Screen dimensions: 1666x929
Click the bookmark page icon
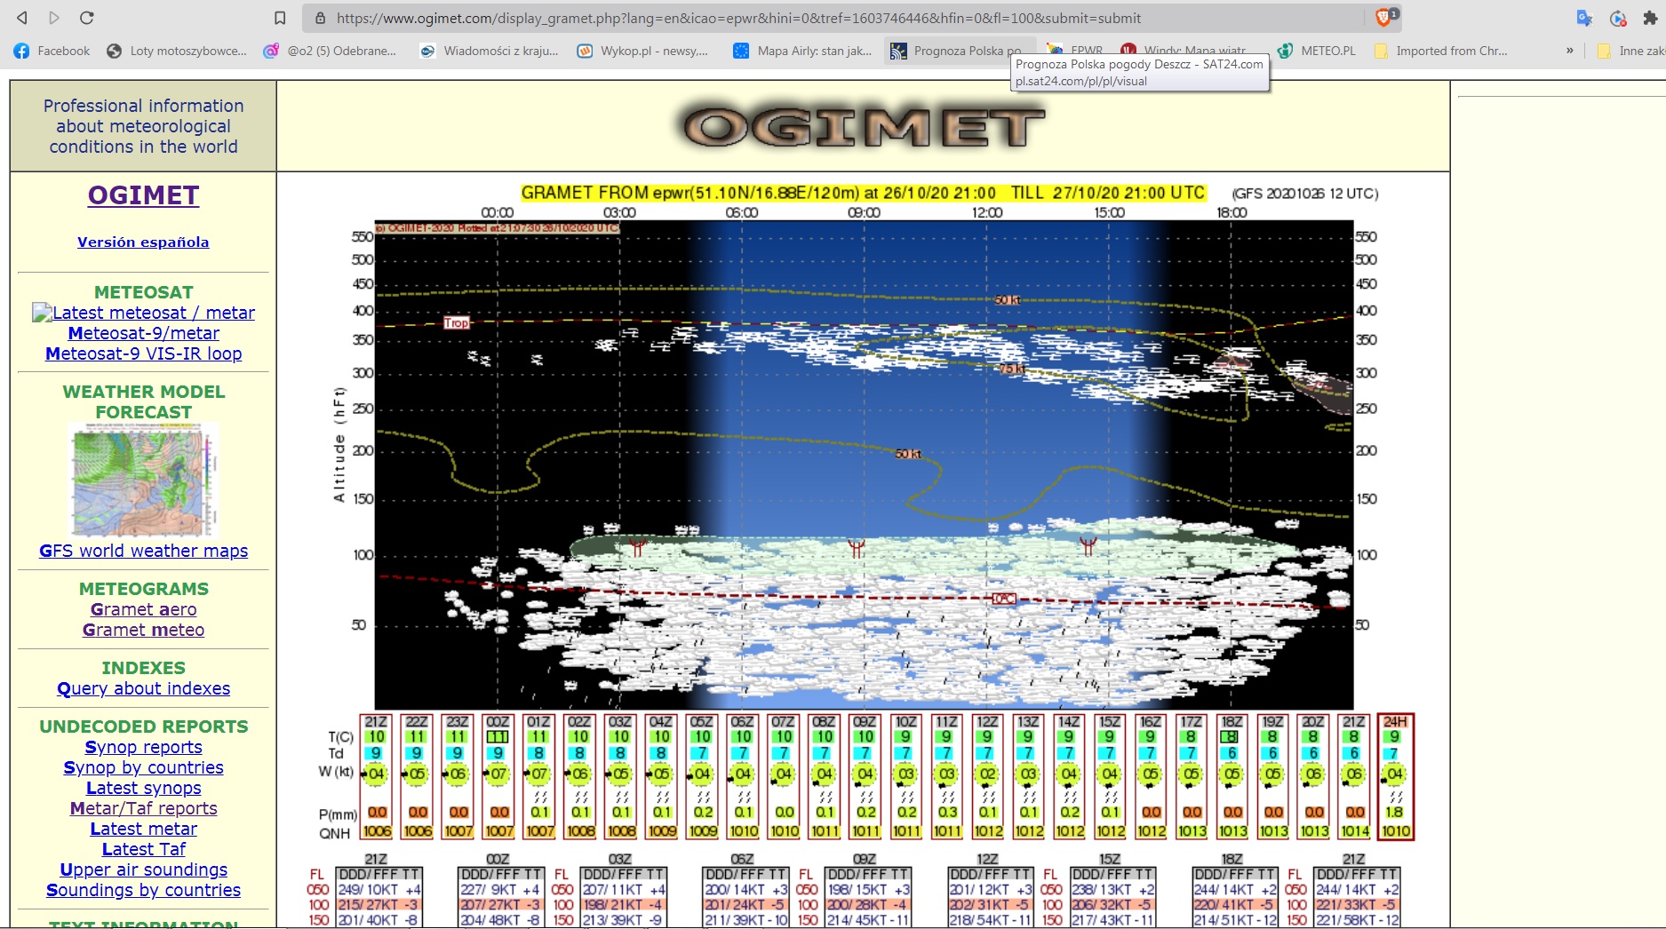click(280, 18)
